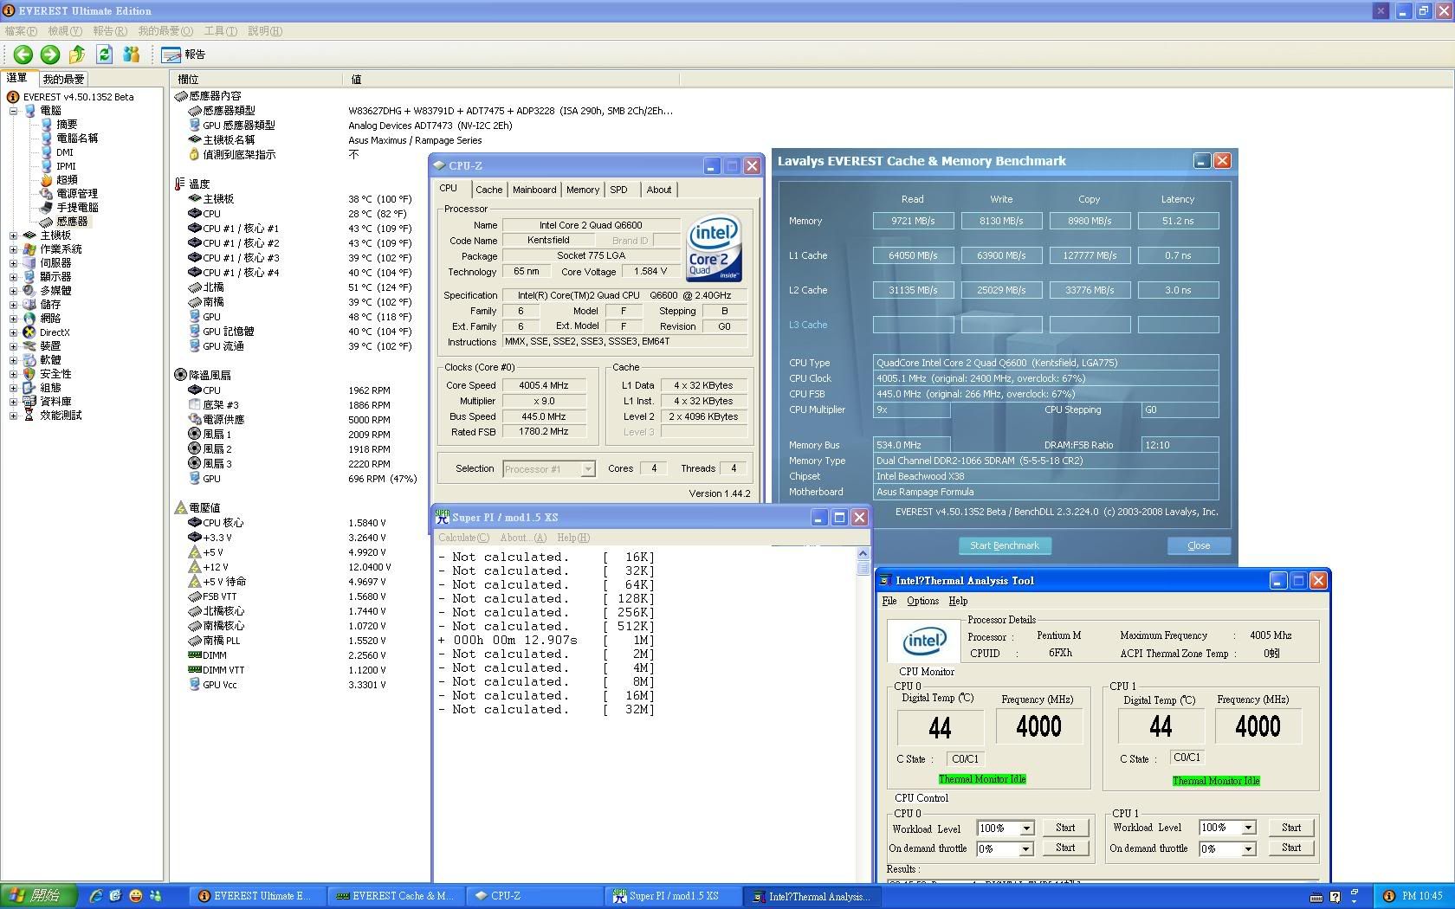
Task: Switch to About tab in CPU-Z
Action: (x=659, y=190)
